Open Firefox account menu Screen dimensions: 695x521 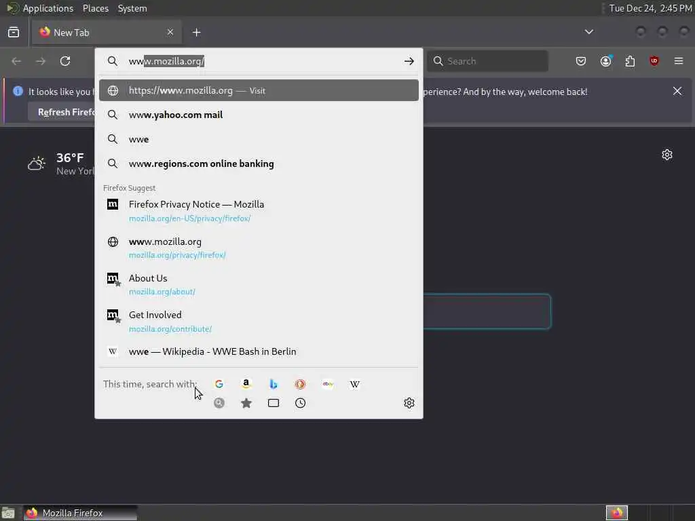[x=606, y=61]
